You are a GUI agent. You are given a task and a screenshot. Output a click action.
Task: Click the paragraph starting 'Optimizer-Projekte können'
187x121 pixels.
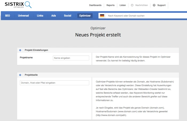point(135,91)
